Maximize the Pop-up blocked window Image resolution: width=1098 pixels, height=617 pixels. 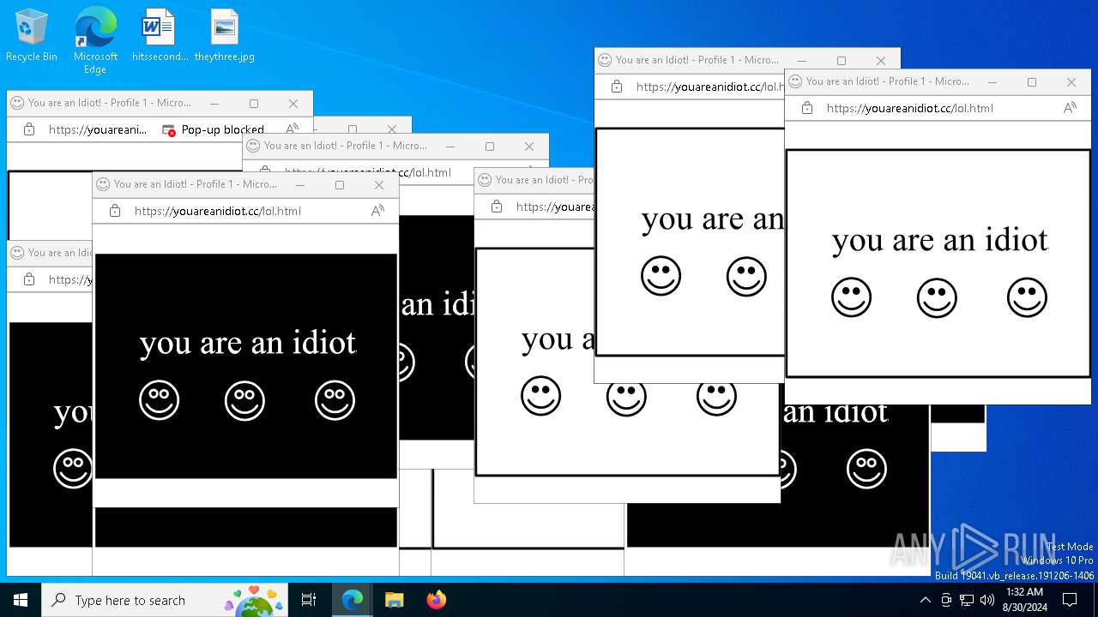point(254,104)
